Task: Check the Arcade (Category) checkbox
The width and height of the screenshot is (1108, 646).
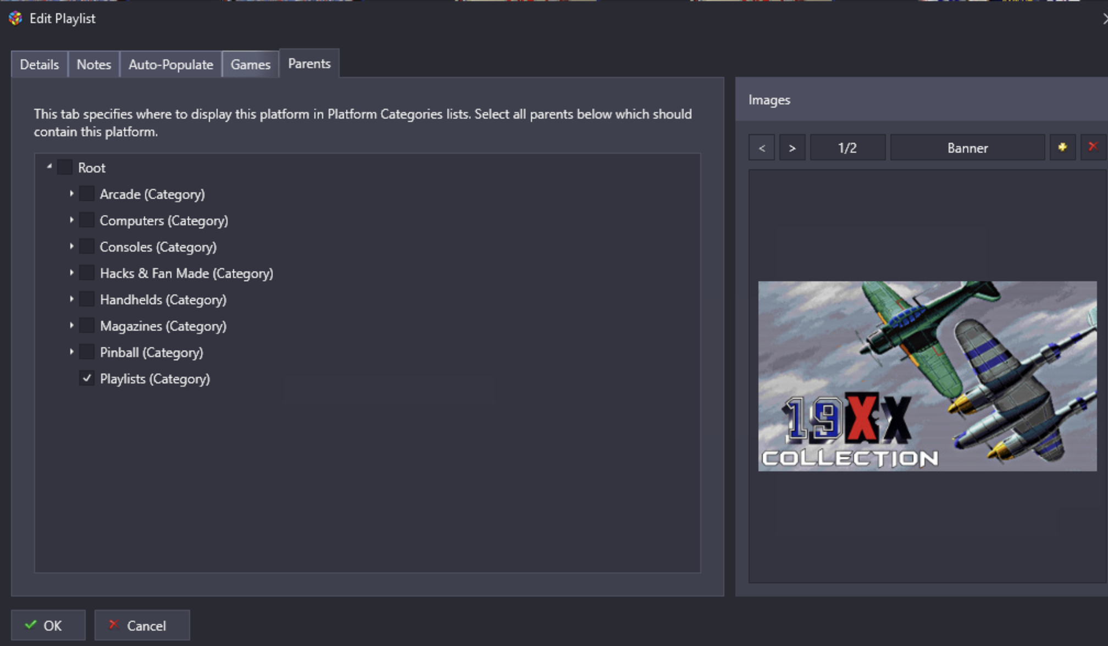Action: click(87, 193)
